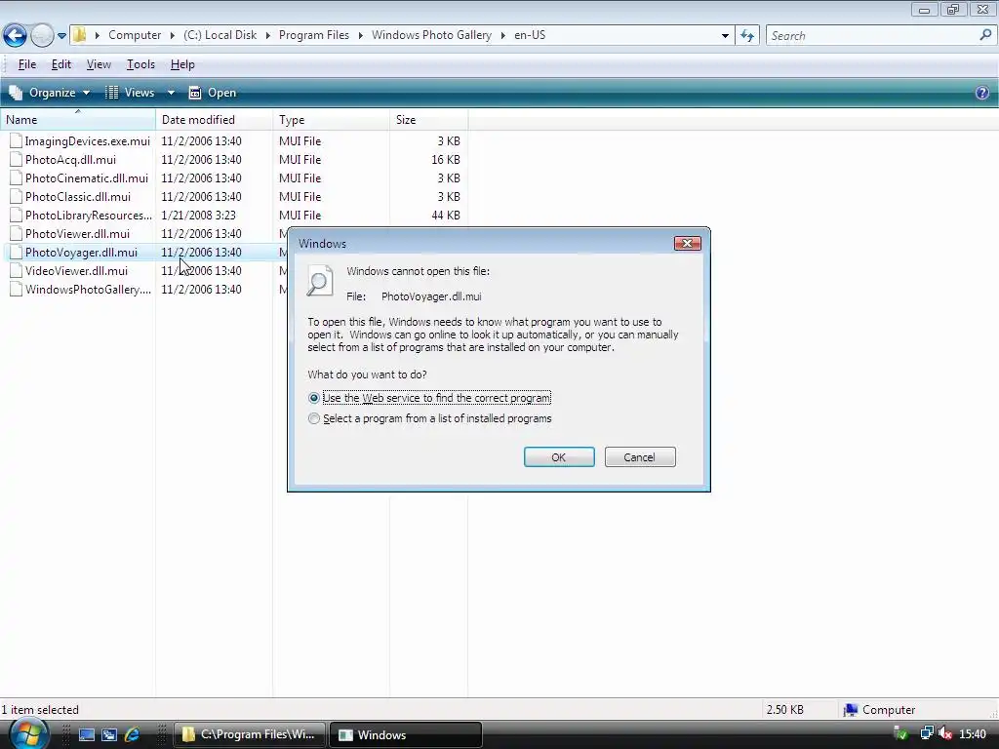999x749 pixels.
Task: Select Use the Web service radio option
Action: [313, 398]
